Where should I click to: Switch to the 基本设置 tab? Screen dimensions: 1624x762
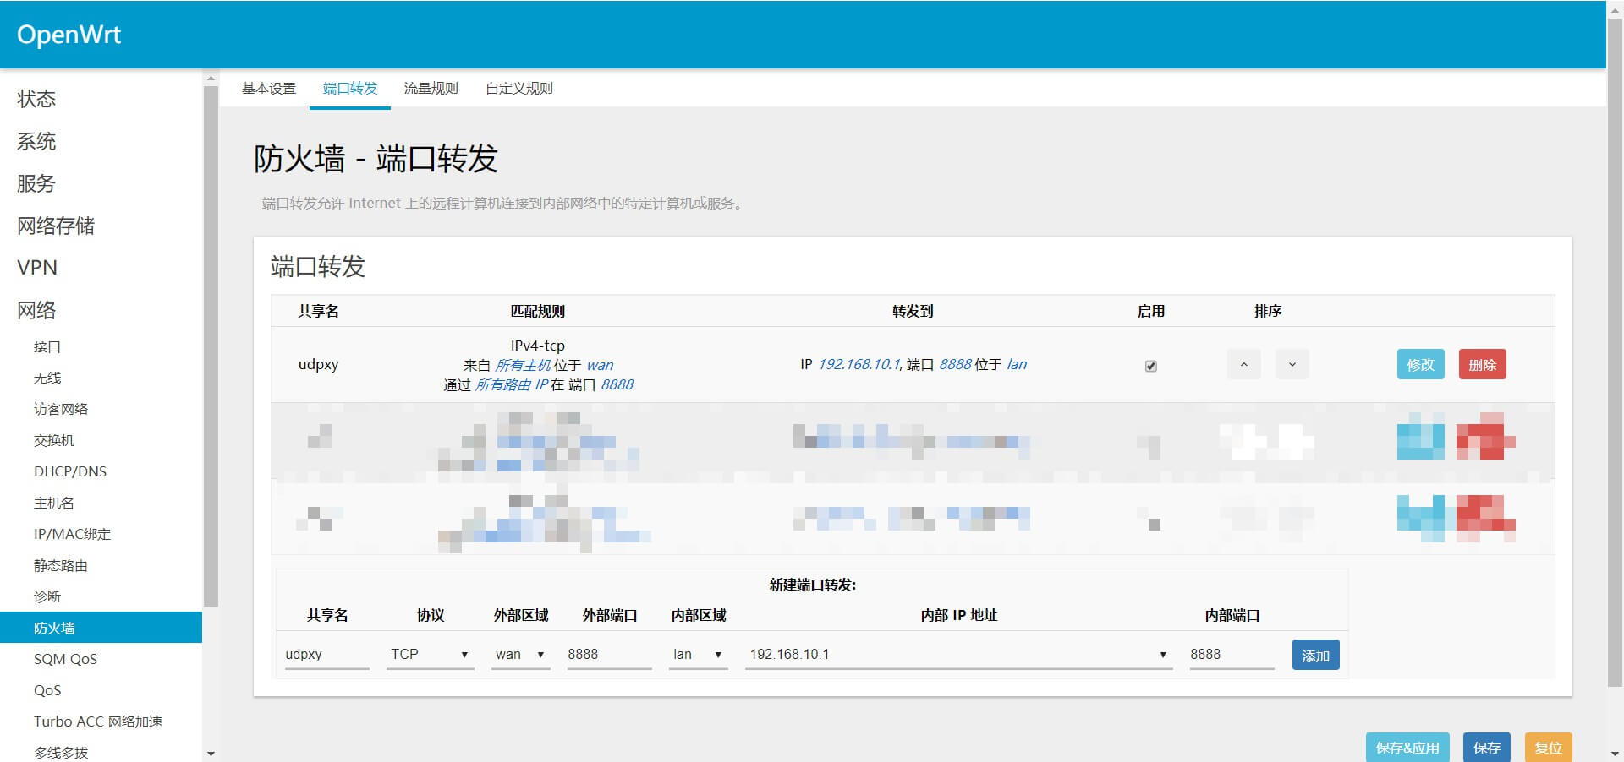[269, 89]
